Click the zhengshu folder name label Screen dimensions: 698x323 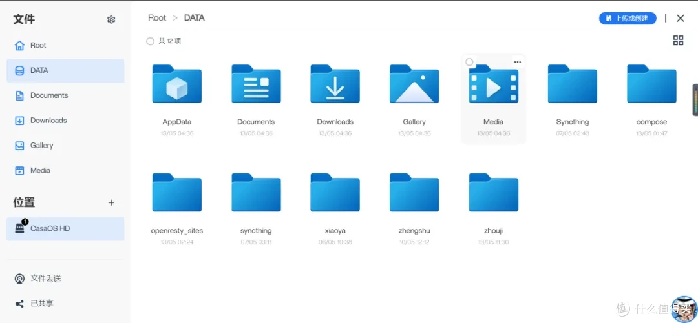point(414,231)
